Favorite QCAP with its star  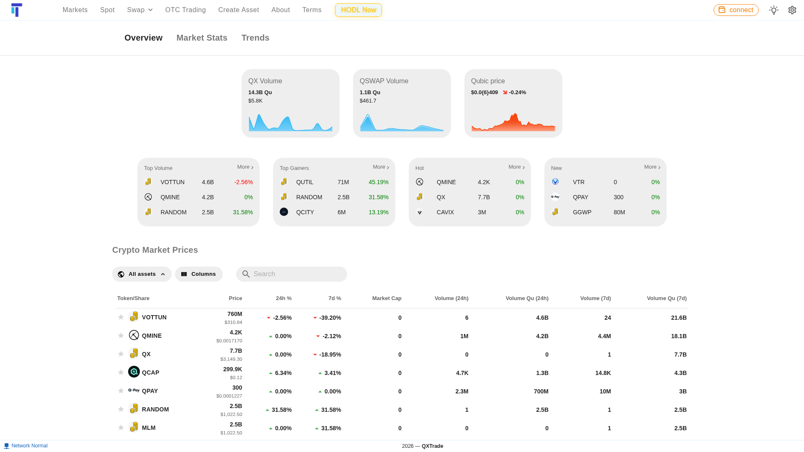121,372
